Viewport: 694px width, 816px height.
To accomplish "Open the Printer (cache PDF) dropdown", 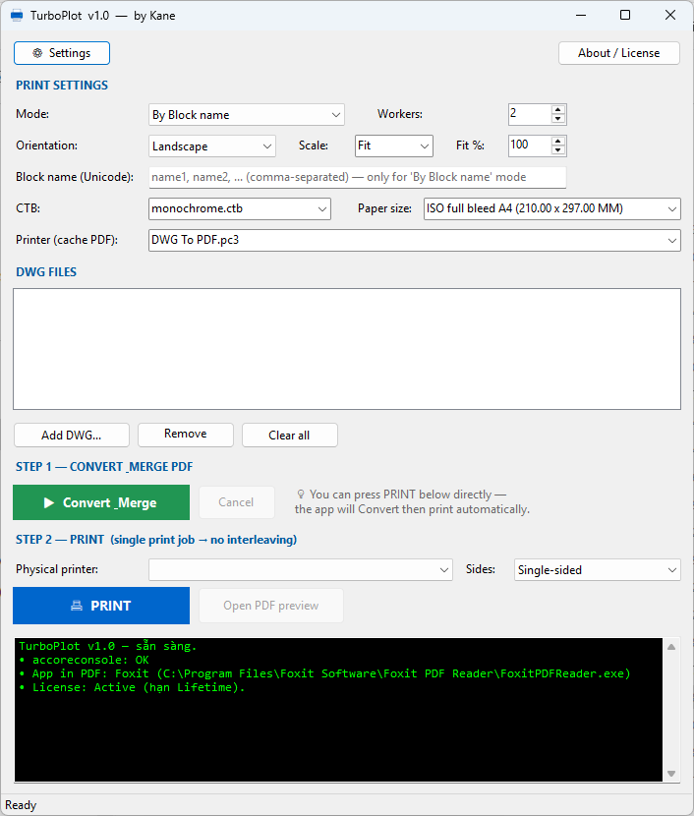I will pyautogui.click(x=415, y=241).
